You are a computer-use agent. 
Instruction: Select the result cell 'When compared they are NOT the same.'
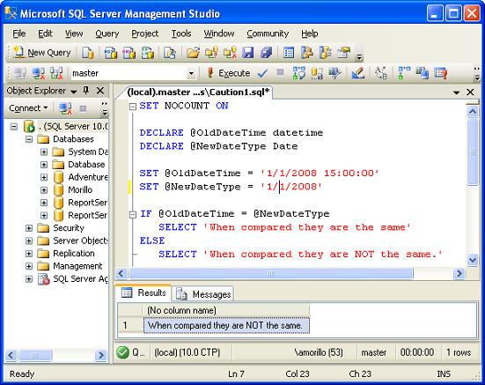pos(226,326)
